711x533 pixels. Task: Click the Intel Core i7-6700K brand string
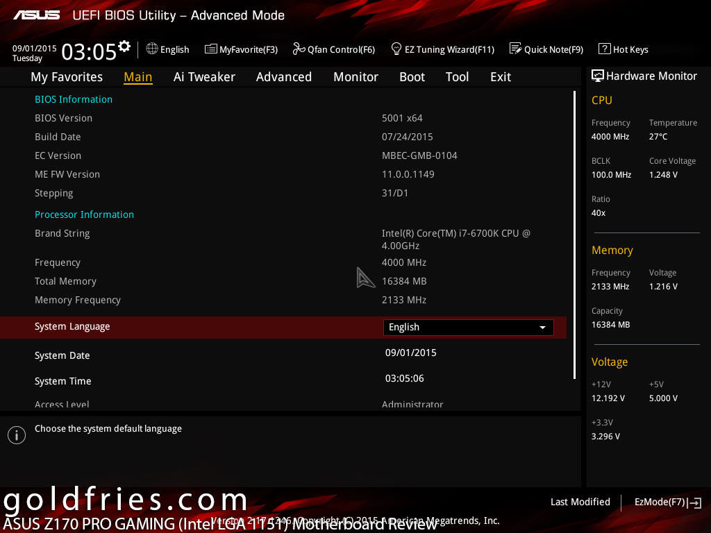point(455,239)
